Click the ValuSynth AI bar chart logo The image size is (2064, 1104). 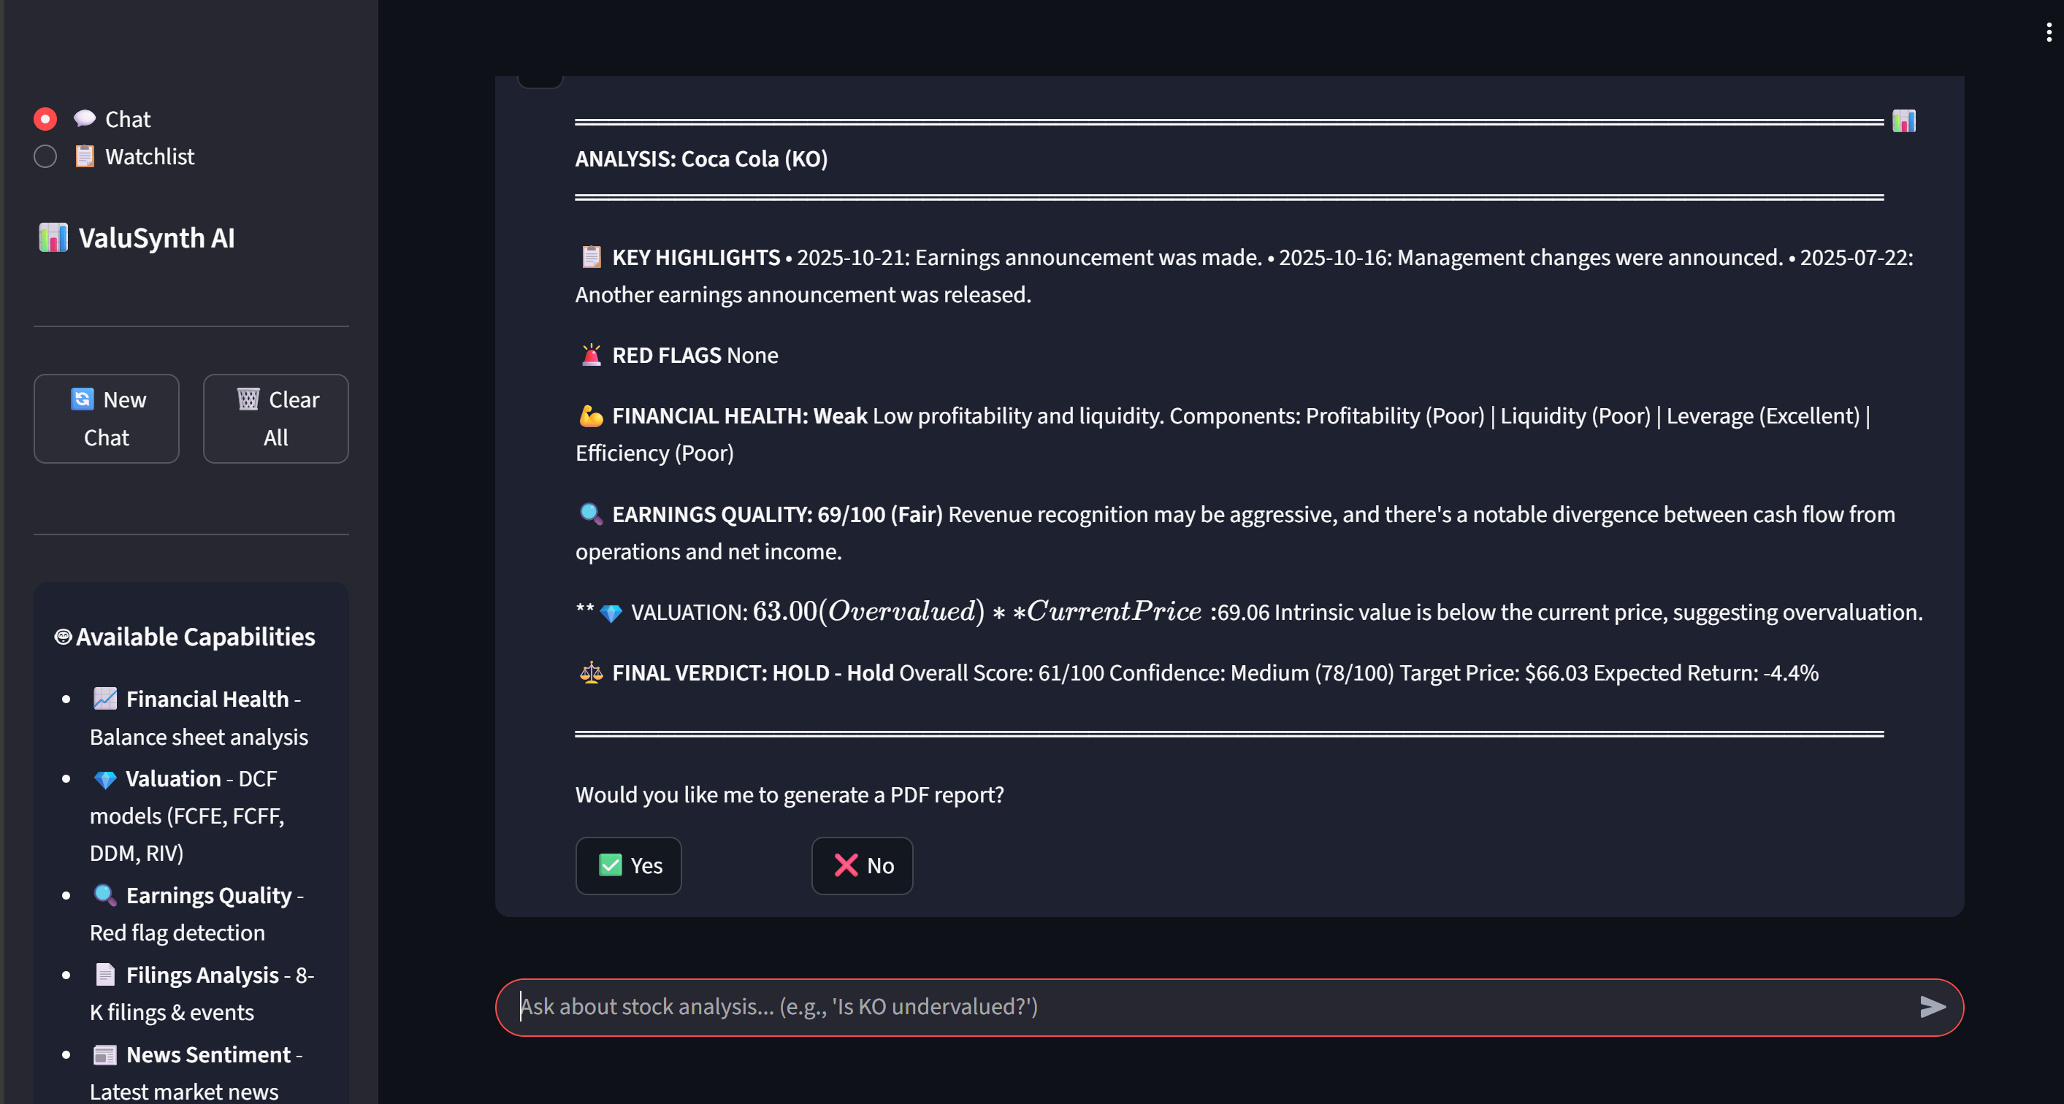click(x=53, y=238)
